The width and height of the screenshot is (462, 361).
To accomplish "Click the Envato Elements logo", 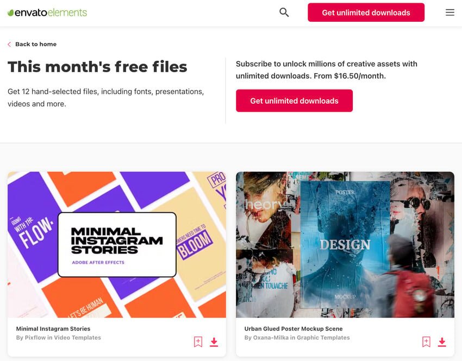I will (x=47, y=12).
